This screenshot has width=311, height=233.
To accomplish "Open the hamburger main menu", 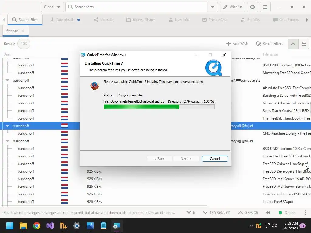I will click(265, 7).
